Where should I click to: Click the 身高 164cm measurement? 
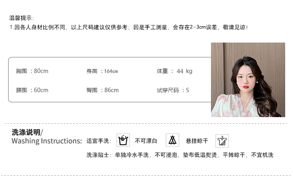(102, 71)
